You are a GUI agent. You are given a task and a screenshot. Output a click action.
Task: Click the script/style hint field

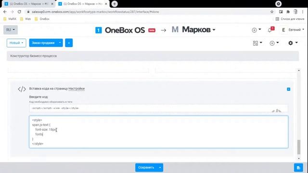coord(159,108)
